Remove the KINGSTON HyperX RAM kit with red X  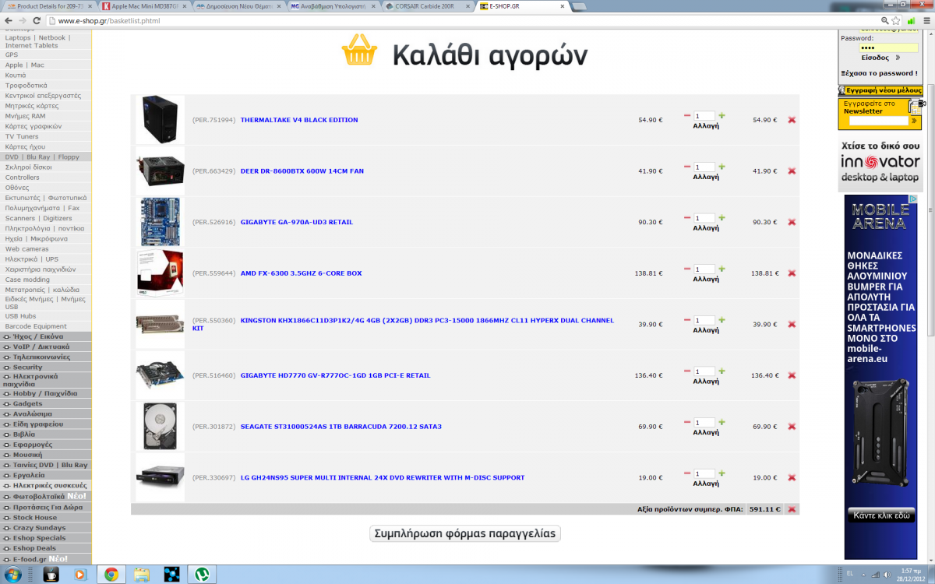(x=792, y=325)
